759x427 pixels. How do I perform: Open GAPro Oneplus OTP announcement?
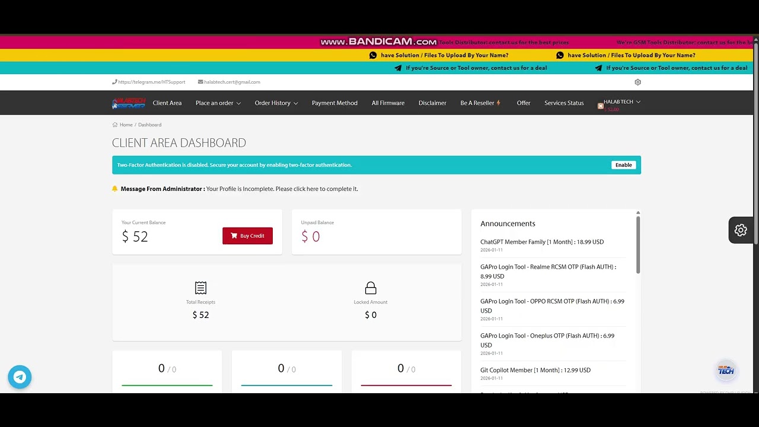547,340
